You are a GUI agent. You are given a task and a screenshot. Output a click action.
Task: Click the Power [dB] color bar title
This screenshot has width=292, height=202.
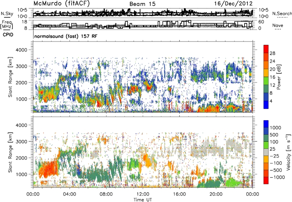pyautogui.click(x=278, y=77)
